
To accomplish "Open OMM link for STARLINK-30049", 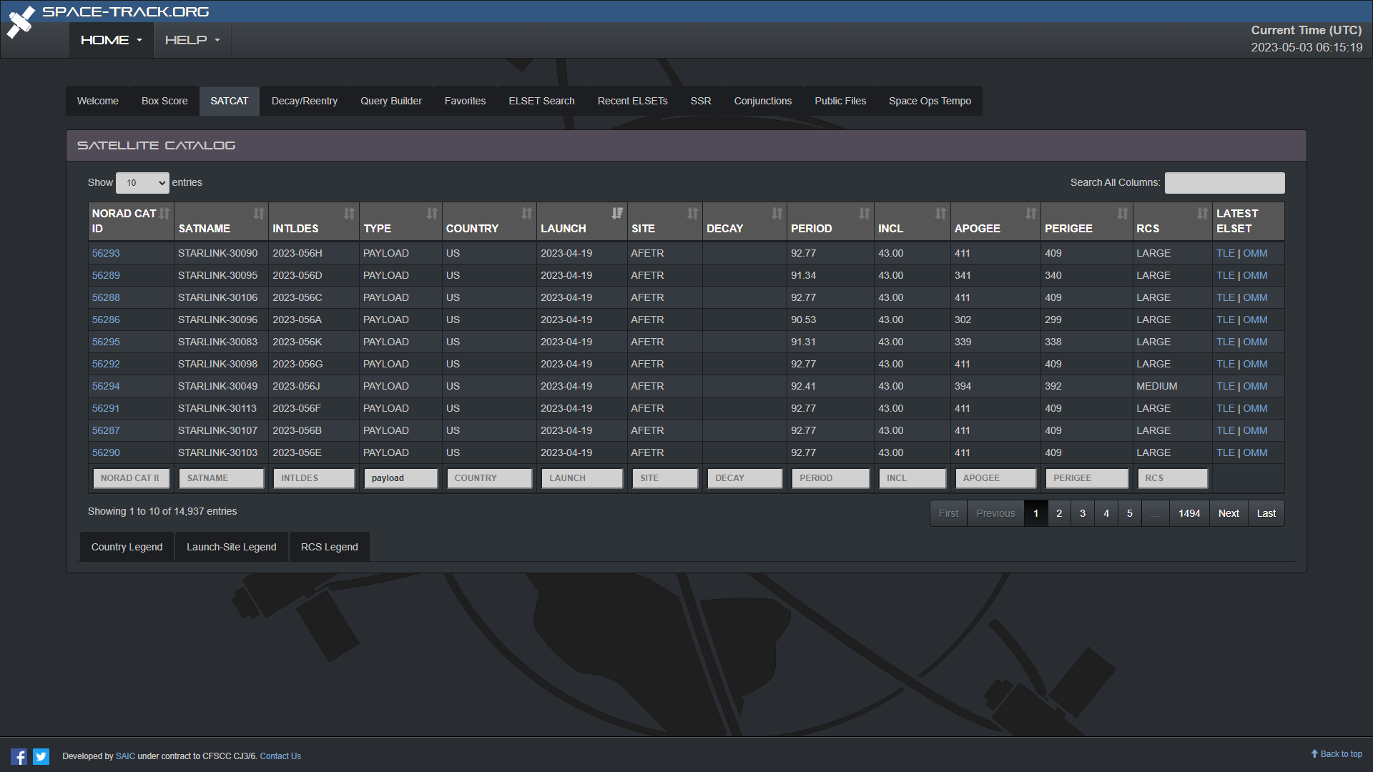I will [x=1255, y=386].
